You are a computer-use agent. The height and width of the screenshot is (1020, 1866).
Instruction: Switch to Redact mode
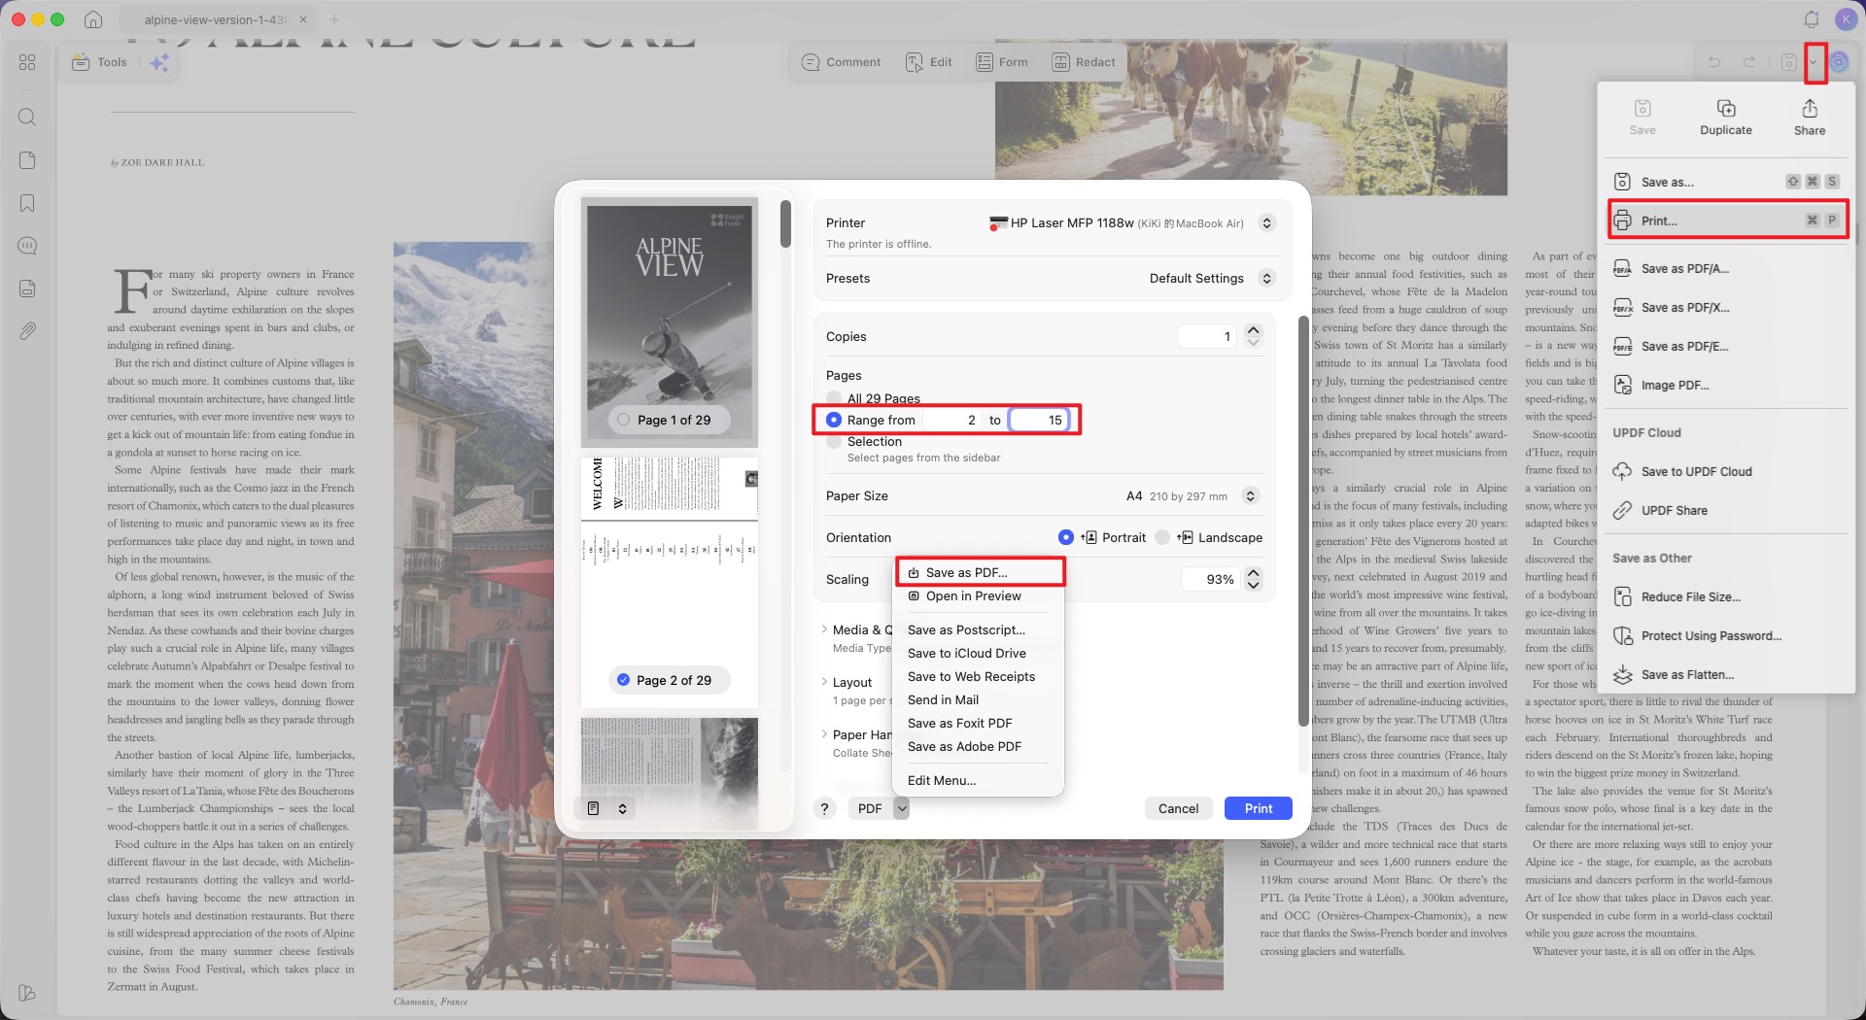[x=1085, y=62]
